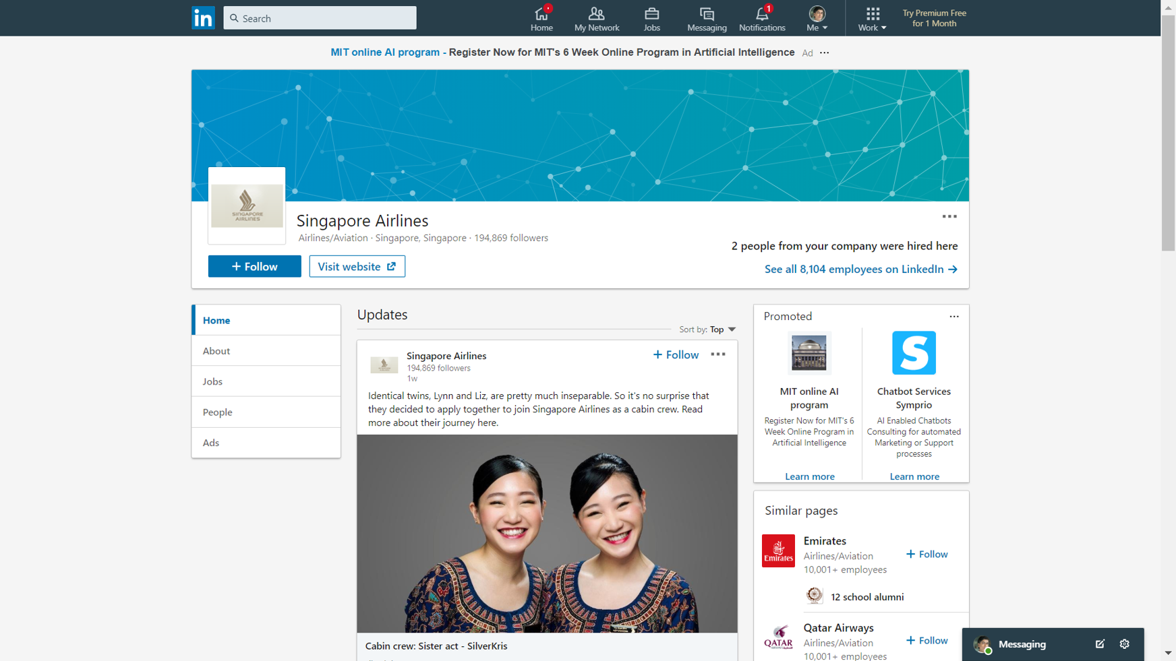Open Qatar Airways company name link

[x=838, y=627]
